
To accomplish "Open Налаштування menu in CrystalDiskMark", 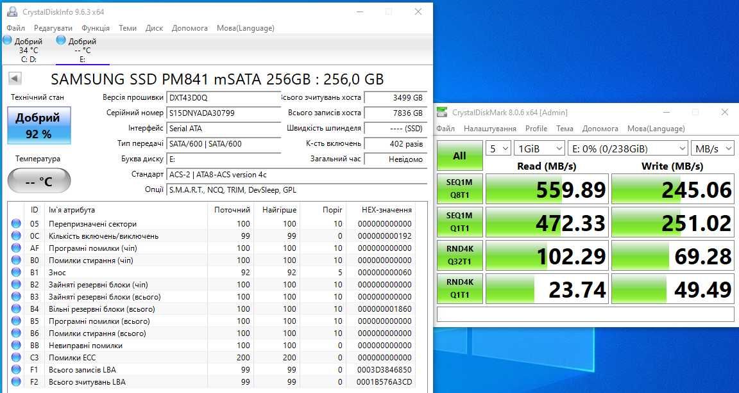I will point(490,129).
